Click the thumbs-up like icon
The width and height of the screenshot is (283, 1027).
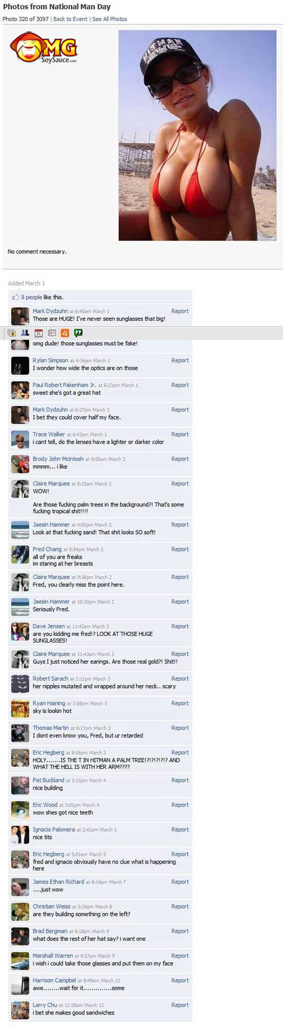click(x=16, y=297)
